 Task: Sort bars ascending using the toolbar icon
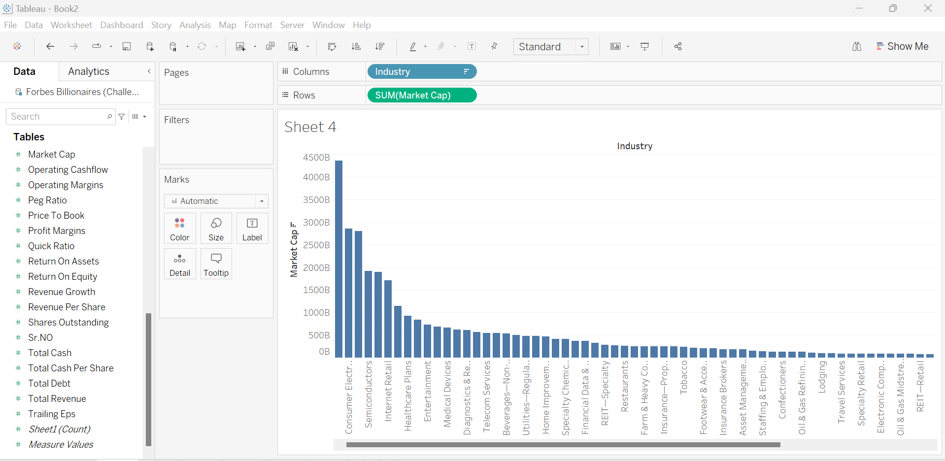click(356, 46)
